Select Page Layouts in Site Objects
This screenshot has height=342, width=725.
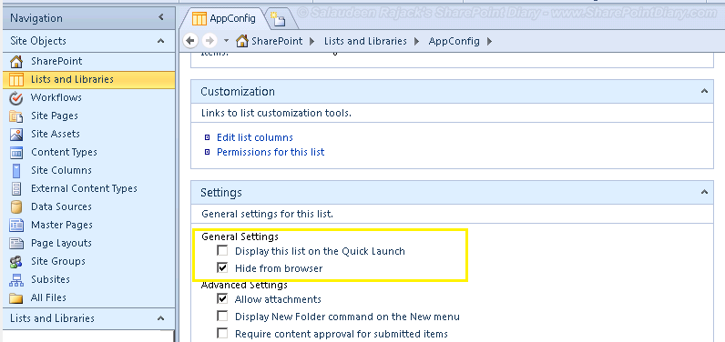tap(61, 243)
